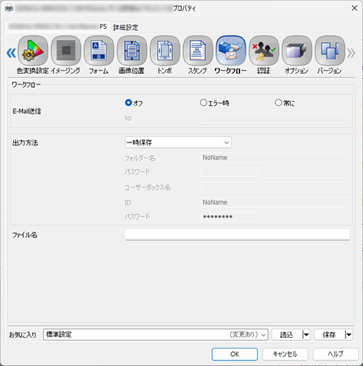Select the オフ radio button
This screenshot has height=366, width=363.
click(x=128, y=103)
